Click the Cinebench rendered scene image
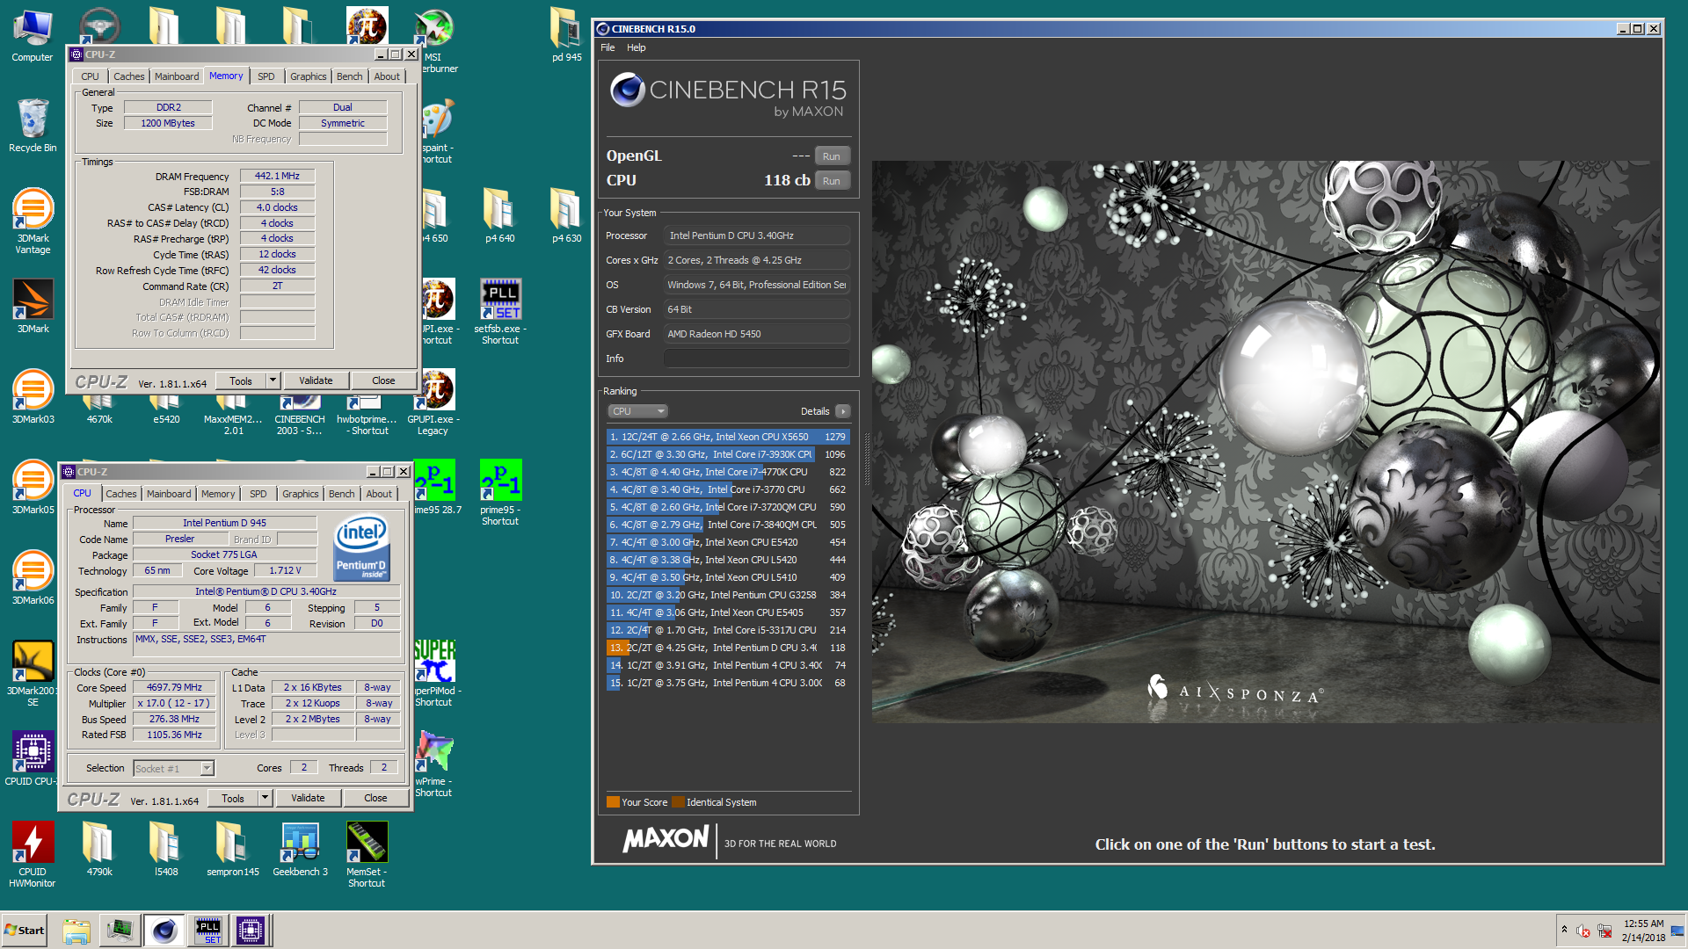1688x949 pixels. pyautogui.click(x=1266, y=441)
